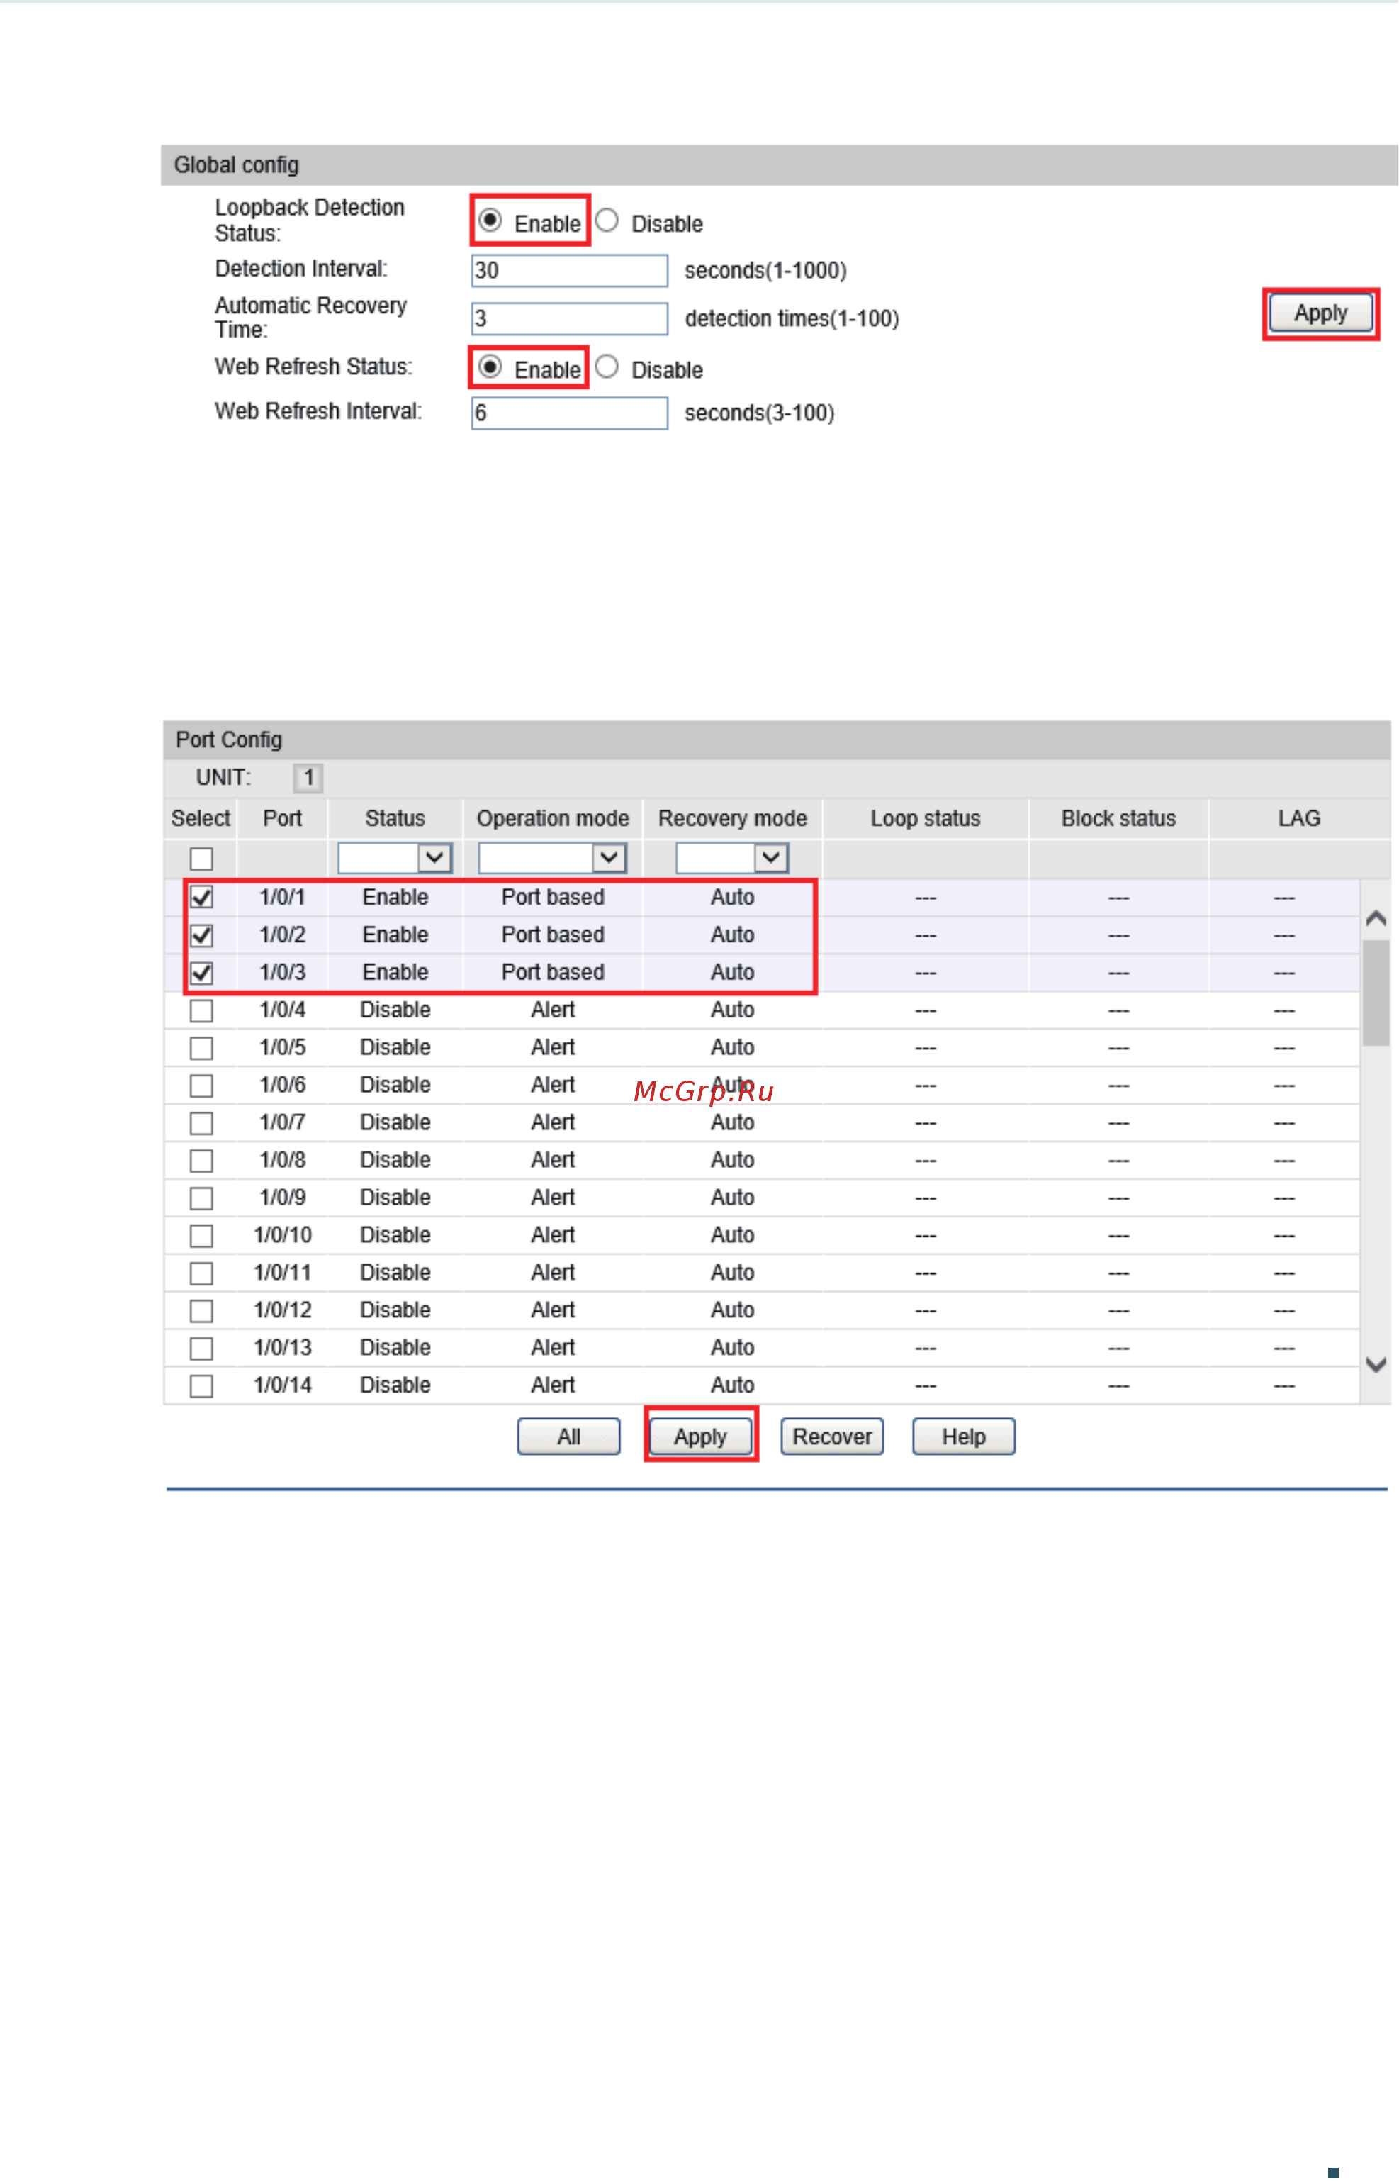Check the checkbox for port 1/0/11
This screenshot has height=2181, width=1399.
[202, 1273]
